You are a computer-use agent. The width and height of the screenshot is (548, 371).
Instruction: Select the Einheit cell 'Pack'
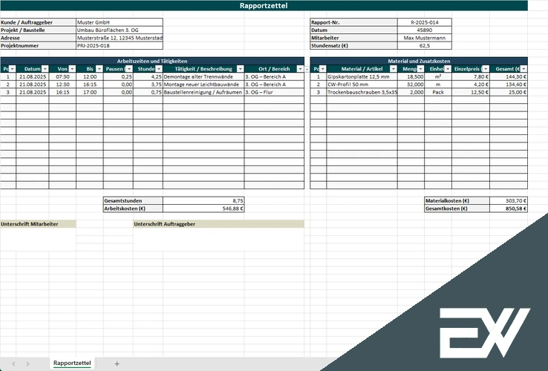tap(438, 92)
